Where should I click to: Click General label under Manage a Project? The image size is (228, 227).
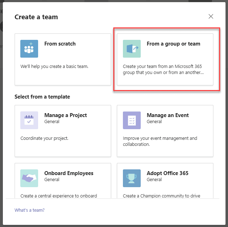click(x=52, y=121)
